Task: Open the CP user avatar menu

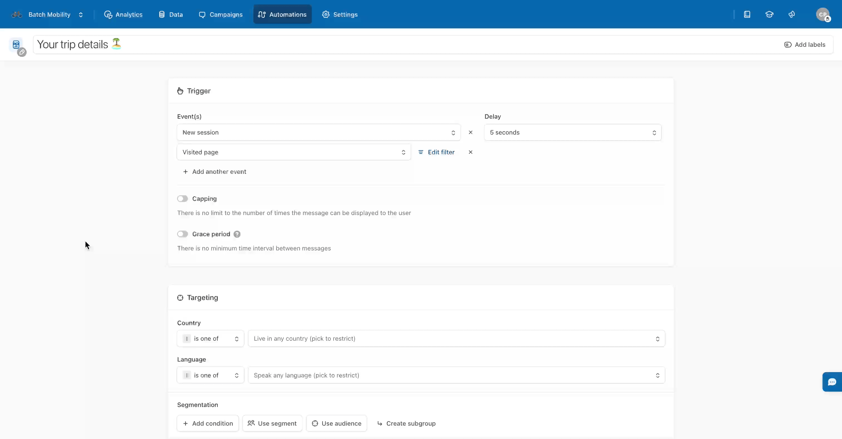Action: point(823,14)
